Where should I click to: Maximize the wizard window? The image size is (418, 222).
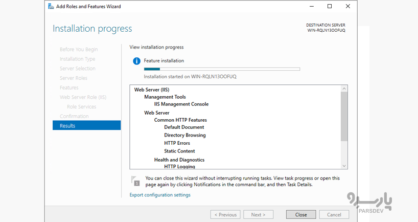pos(330,6)
